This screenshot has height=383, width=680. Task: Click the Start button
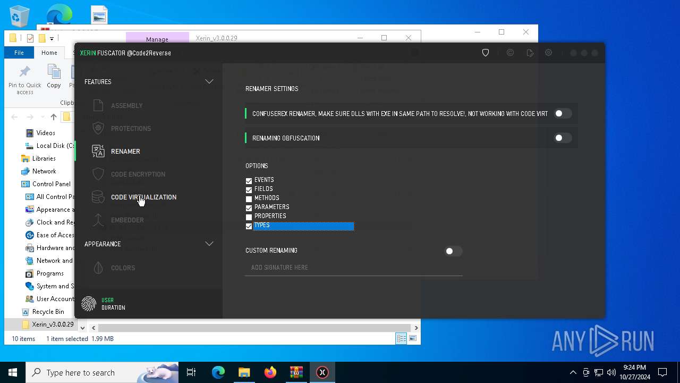coord(13,372)
